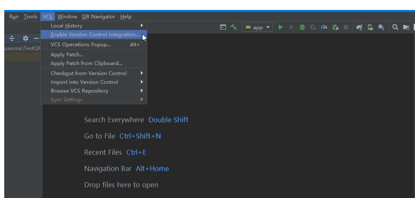Open the Run menu
This screenshot has height=198, width=415.
pos(14,16)
